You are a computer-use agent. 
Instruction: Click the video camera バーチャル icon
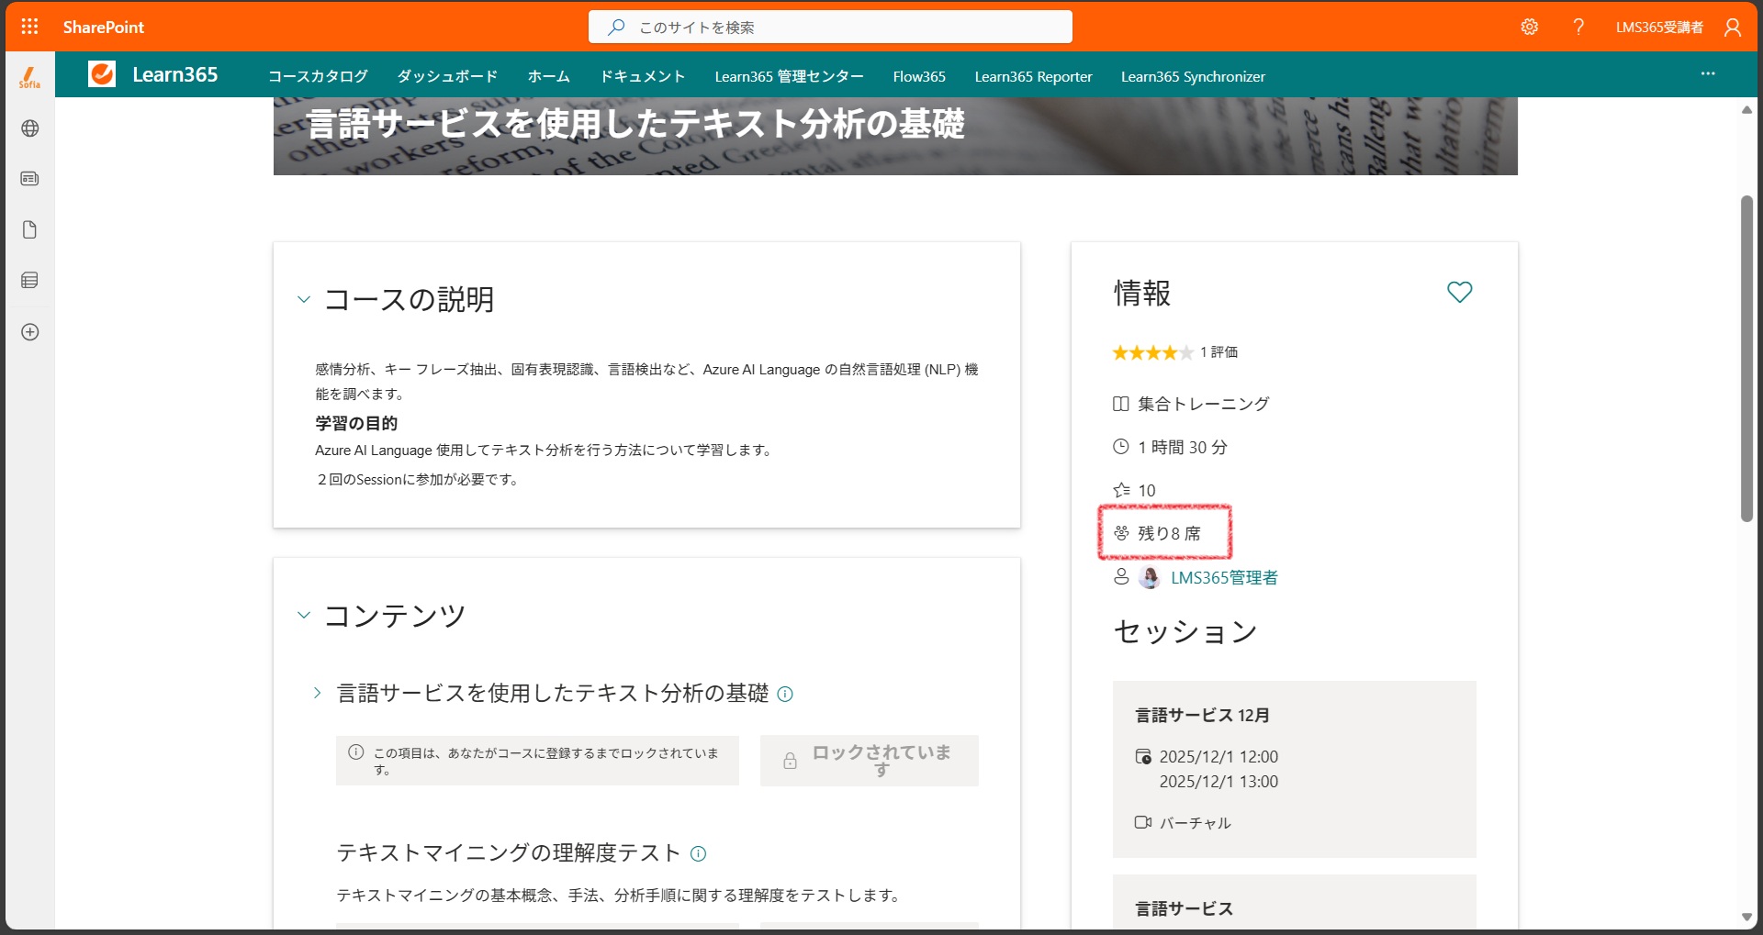click(x=1143, y=822)
